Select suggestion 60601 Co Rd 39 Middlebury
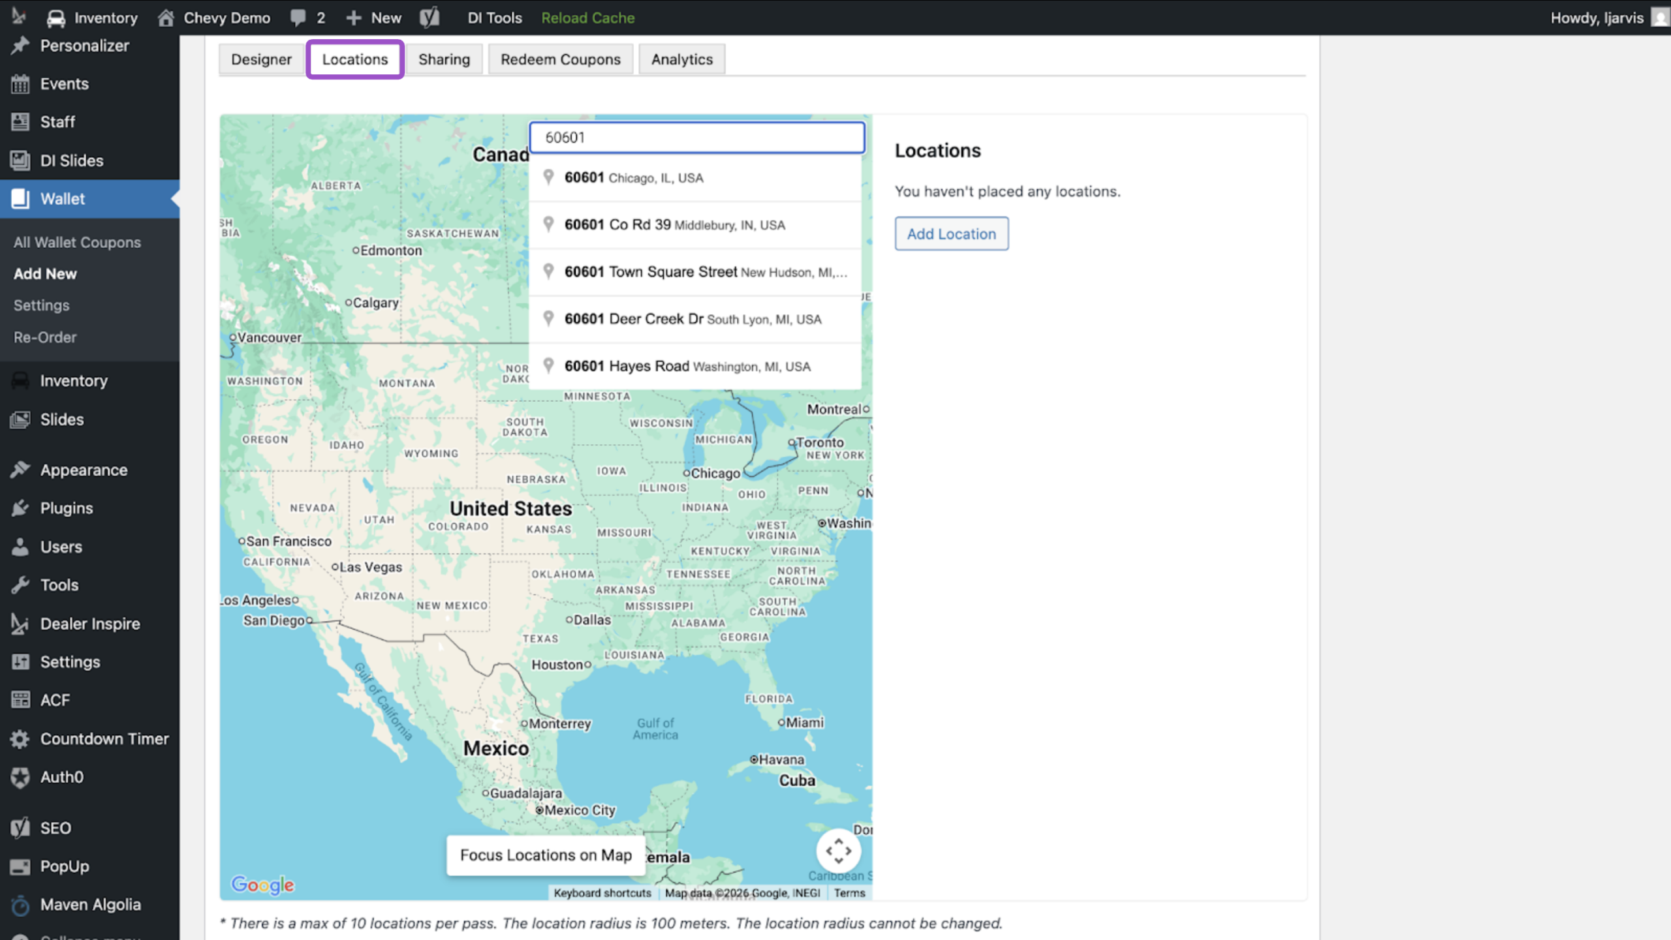 pos(695,225)
